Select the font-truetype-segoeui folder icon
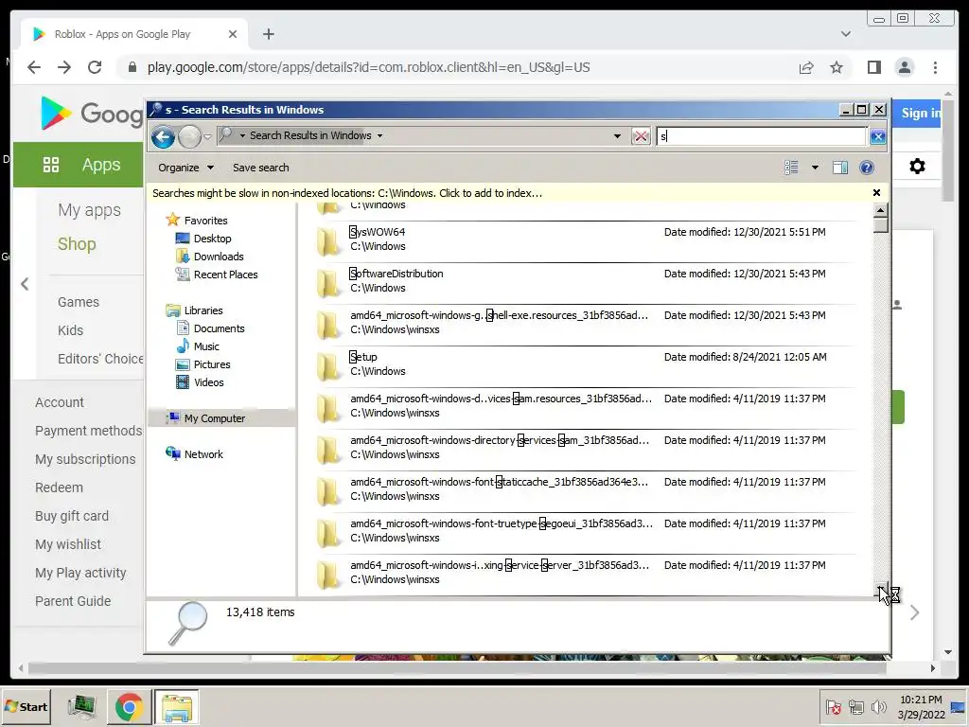The height and width of the screenshot is (727, 969). point(328,533)
